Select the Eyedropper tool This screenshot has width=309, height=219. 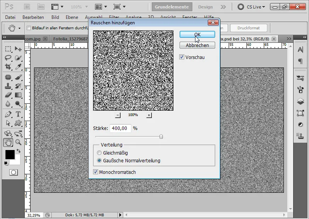(18, 67)
